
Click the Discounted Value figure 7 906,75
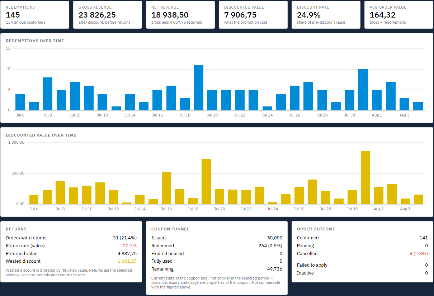(240, 15)
